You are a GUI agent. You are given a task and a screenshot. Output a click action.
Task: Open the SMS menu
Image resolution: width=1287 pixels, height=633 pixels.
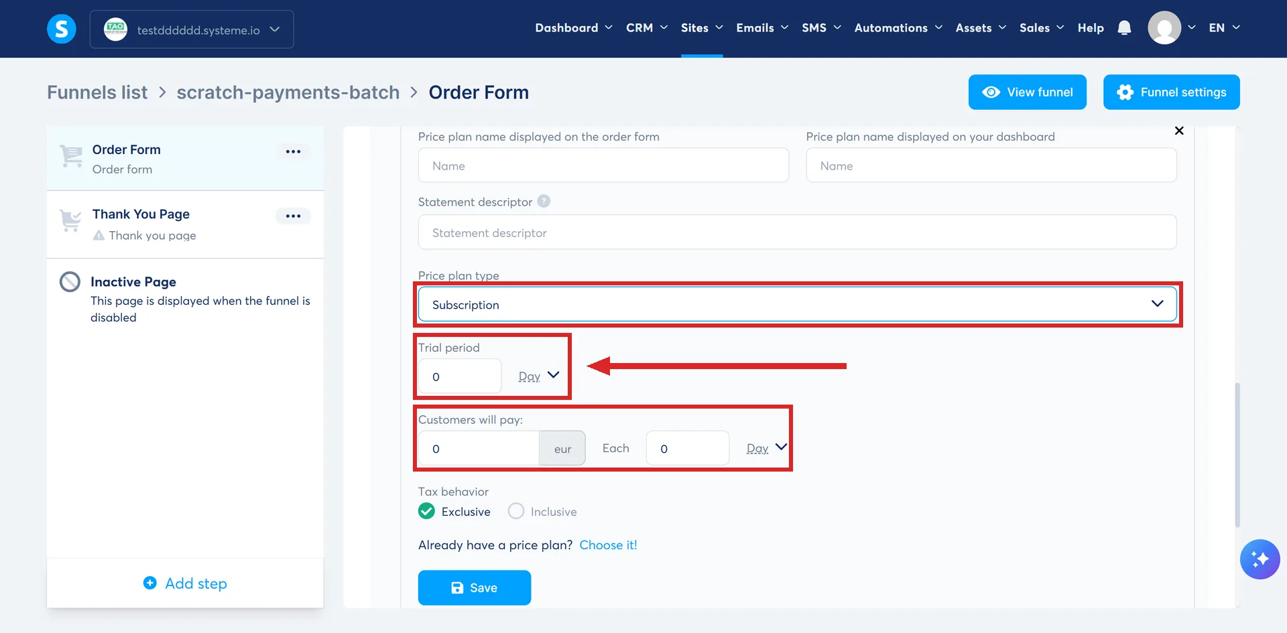coord(821,27)
